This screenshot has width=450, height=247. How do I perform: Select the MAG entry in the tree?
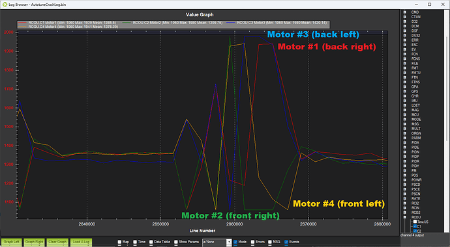(415, 110)
